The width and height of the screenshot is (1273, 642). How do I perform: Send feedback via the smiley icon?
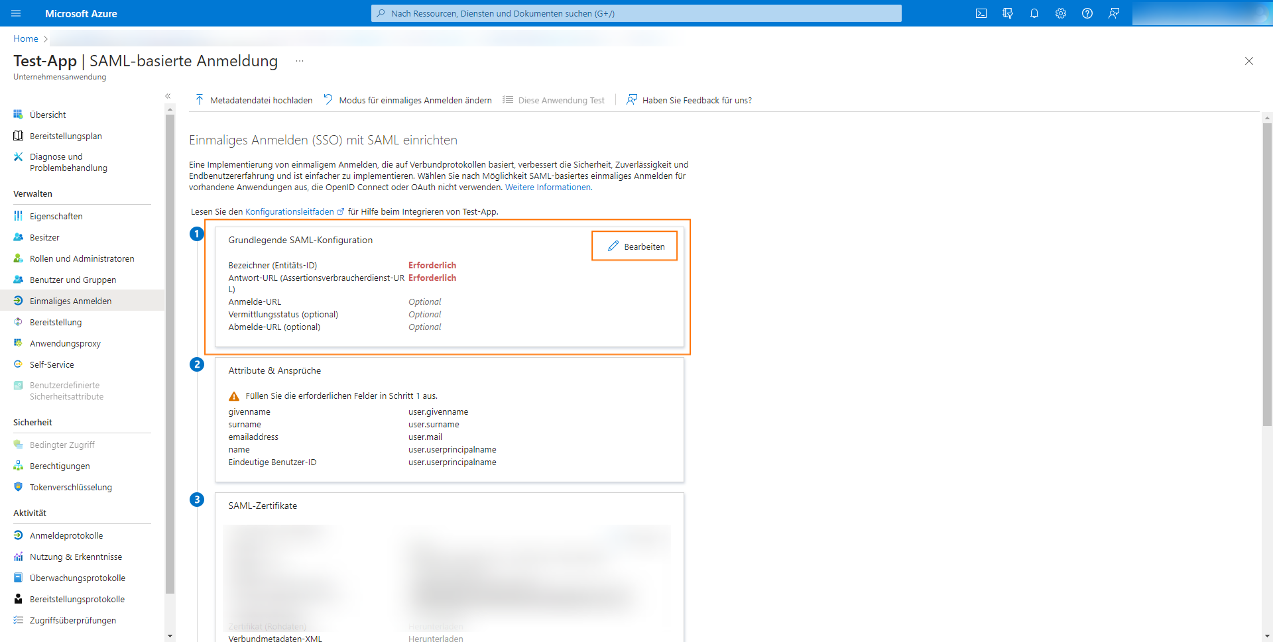click(1114, 13)
